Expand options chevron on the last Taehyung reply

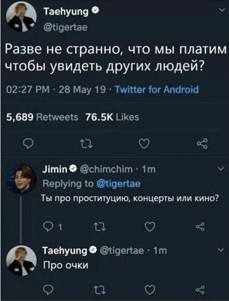point(221,250)
